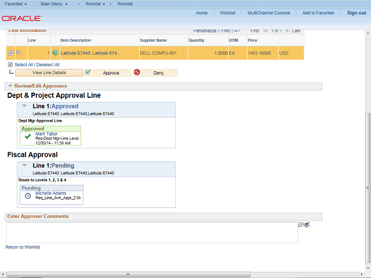Collapse the Line 1:Approved approval box
The height and width of the screenshot is (278, 371).
[x=24, y=106]
